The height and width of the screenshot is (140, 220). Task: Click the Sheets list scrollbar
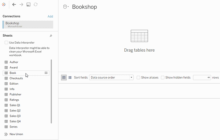[51, 91]
